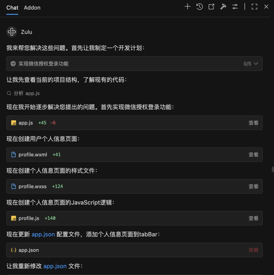The image size is (274, 275).
Task: Open 查看 for profile.js
Action: click(x=253, y=218)
